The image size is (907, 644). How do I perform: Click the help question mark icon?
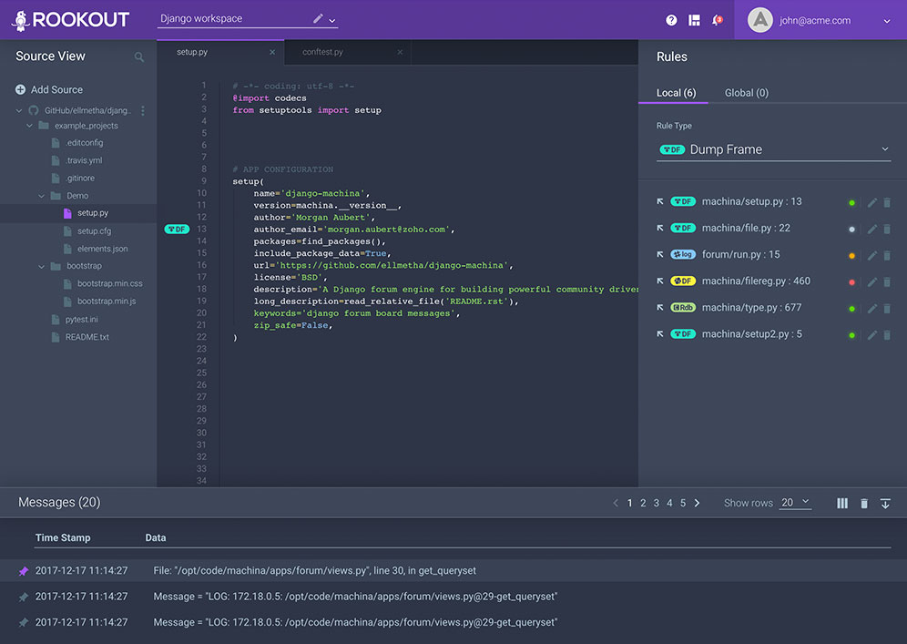[x=671, y=20]
